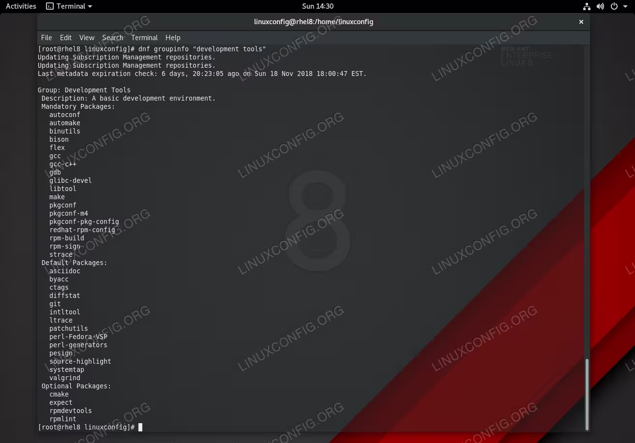Image resolution: width=635 pixels, height=443 pixels.
Task: Click the final shell prompt cursor
Action: coord(140,427)
